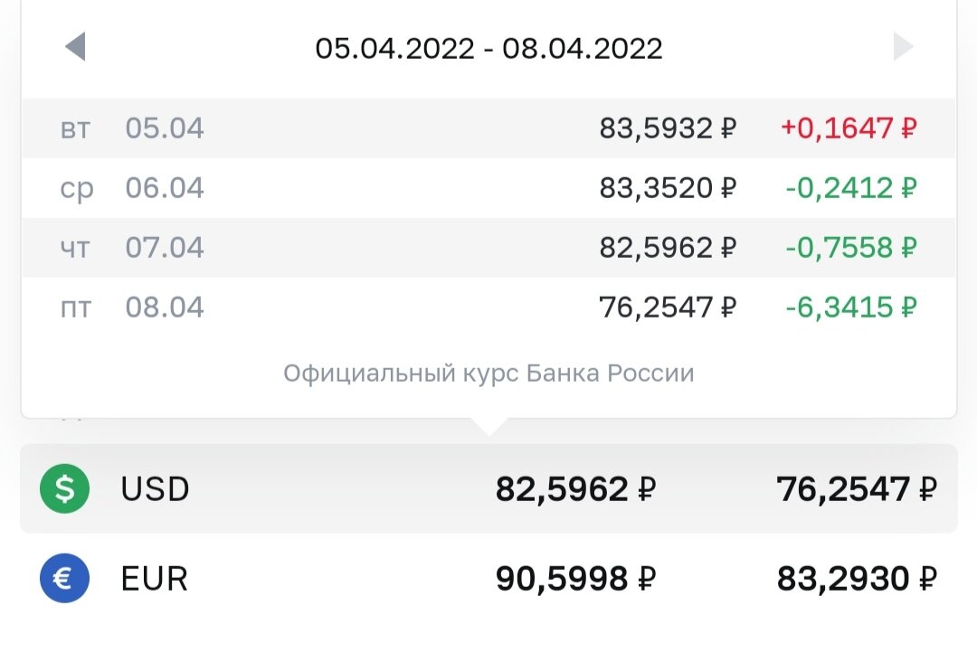The width and height of the screenshot is (977, 662).
Task: Tap the 'Официальный курс Банка России' caption
Action: (488, 373)
